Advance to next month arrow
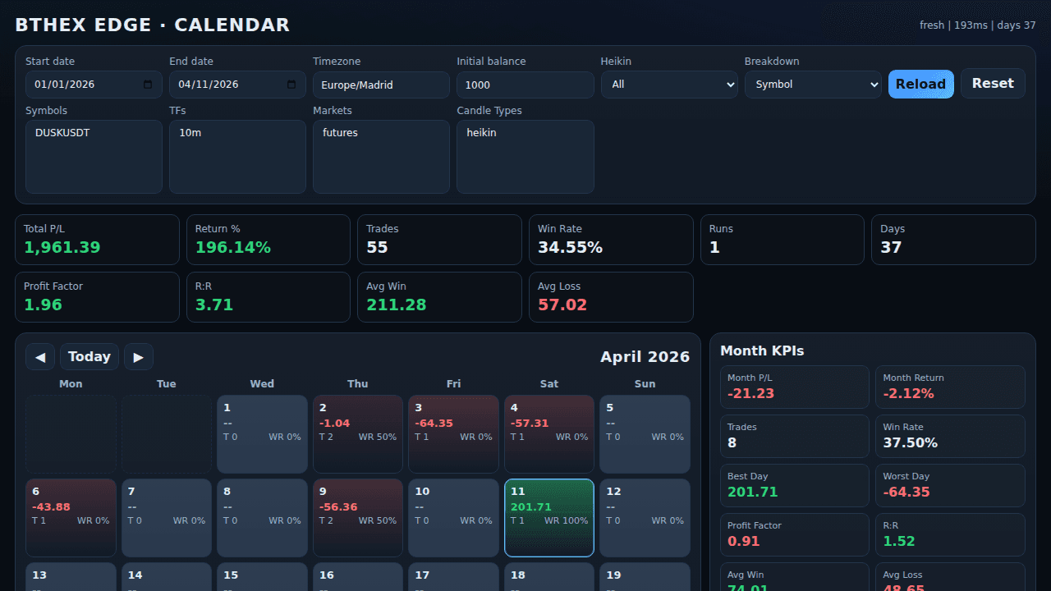Viewport: 1051px width, 591px height. tap(139, 357)
